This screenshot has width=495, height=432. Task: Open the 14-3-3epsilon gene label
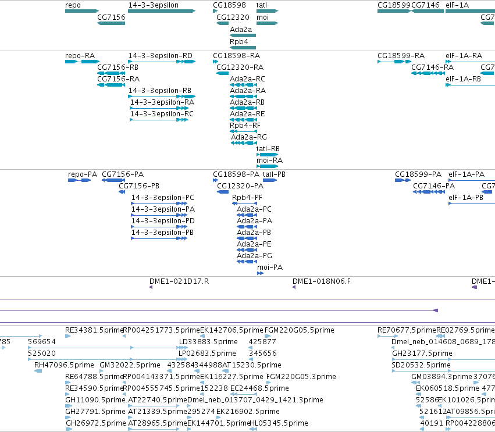[154, 5]
